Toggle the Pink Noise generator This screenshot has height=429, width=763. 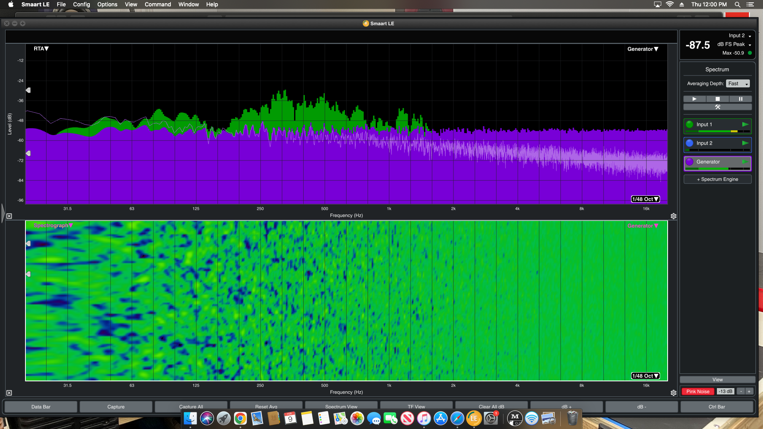tap(698, 391)
